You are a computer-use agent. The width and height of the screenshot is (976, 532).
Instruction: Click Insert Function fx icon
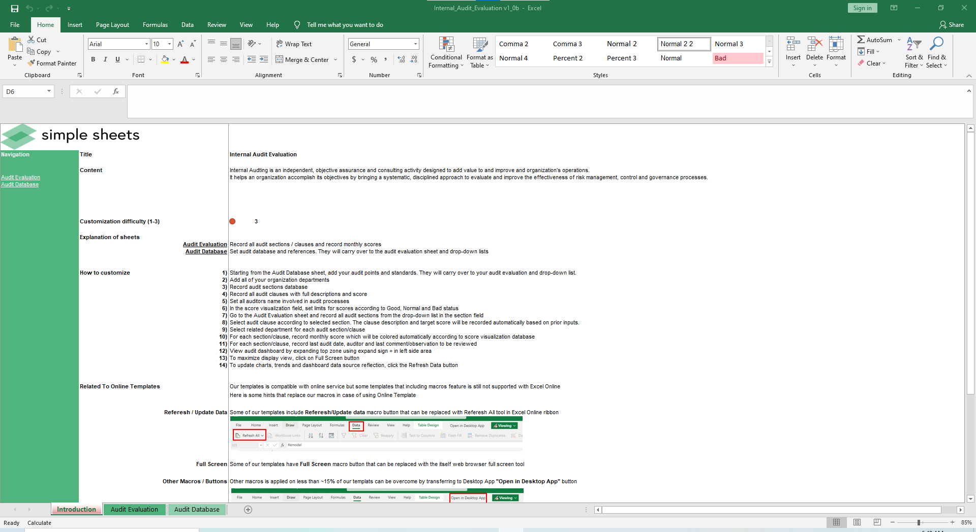[116, 91]
